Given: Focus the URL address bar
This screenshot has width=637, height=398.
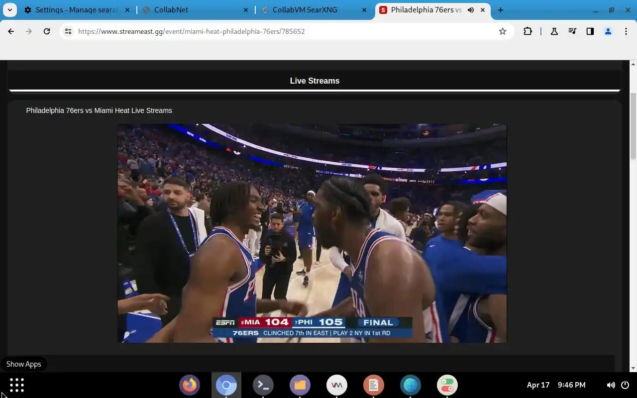Looking at the screenshot, I should click(286, 31).
